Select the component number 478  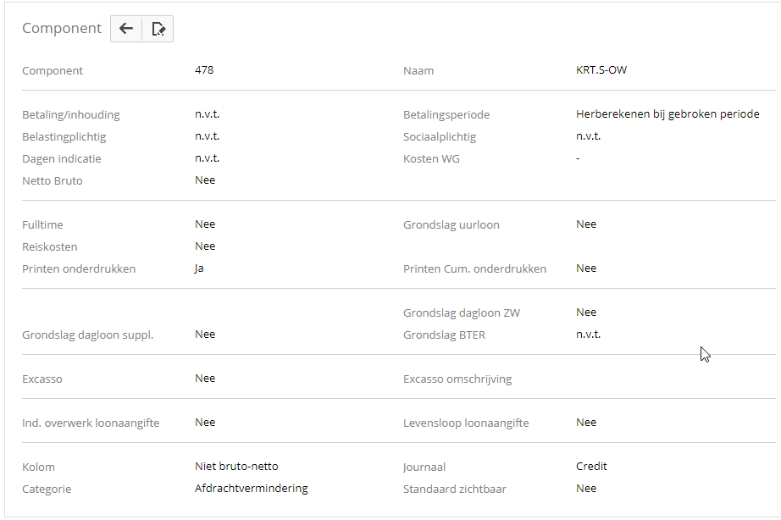(204, 70)
